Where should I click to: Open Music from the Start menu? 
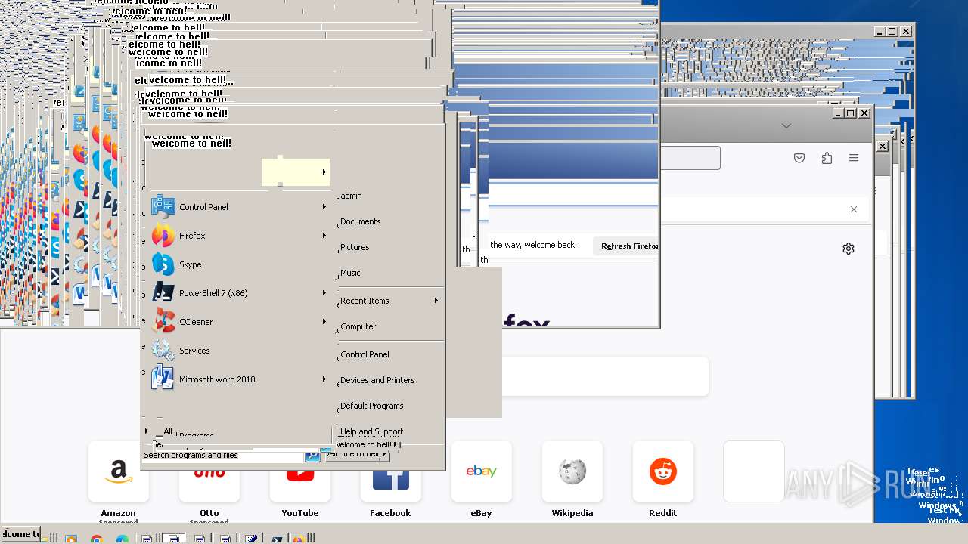350,273
